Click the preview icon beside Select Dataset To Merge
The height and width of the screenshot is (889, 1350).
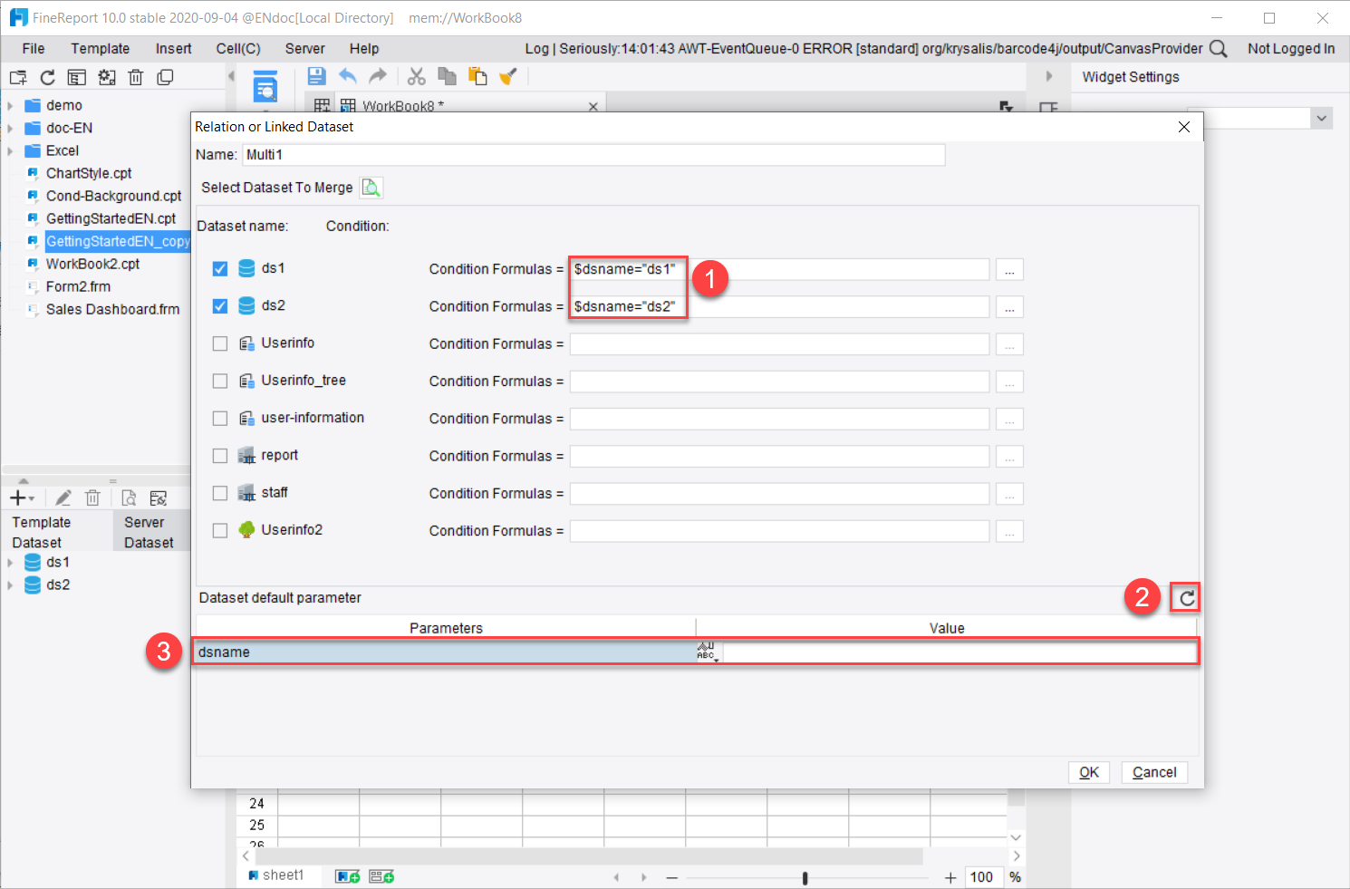(x=371, y=187)
